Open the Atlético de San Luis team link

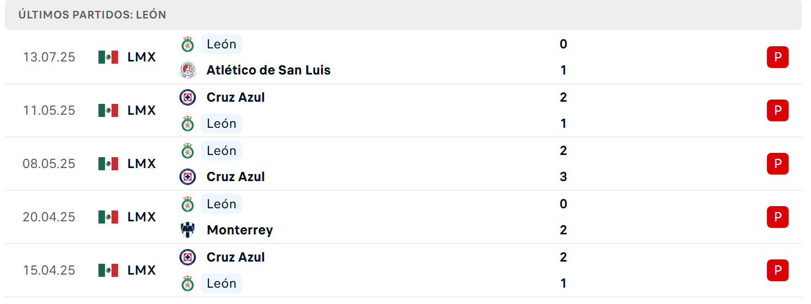point(269,70)
